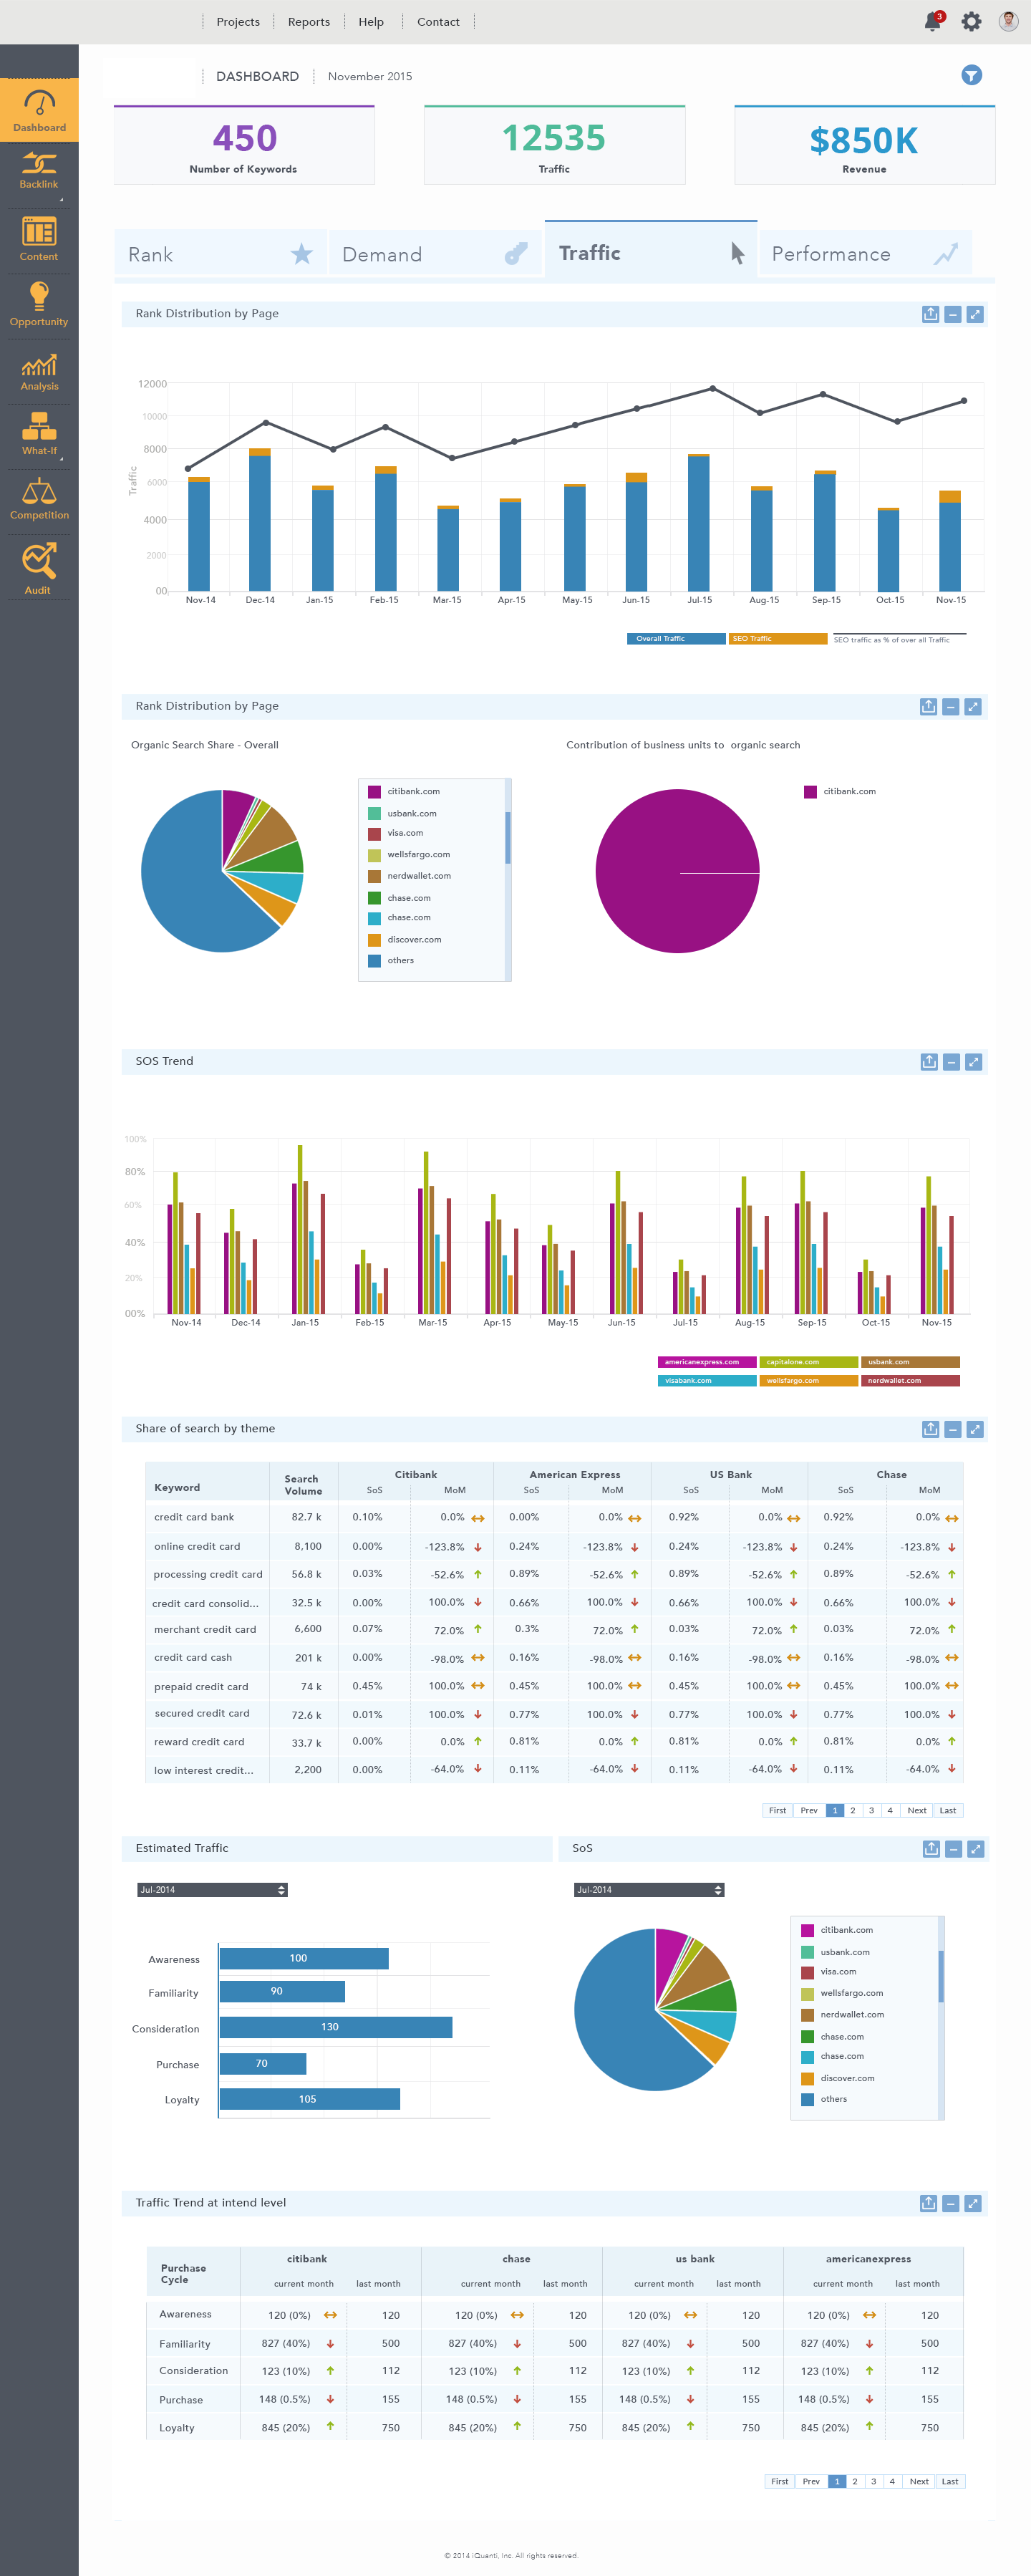
Task: Minimize the SOS Trend panel
Action: click(952, 1062)
